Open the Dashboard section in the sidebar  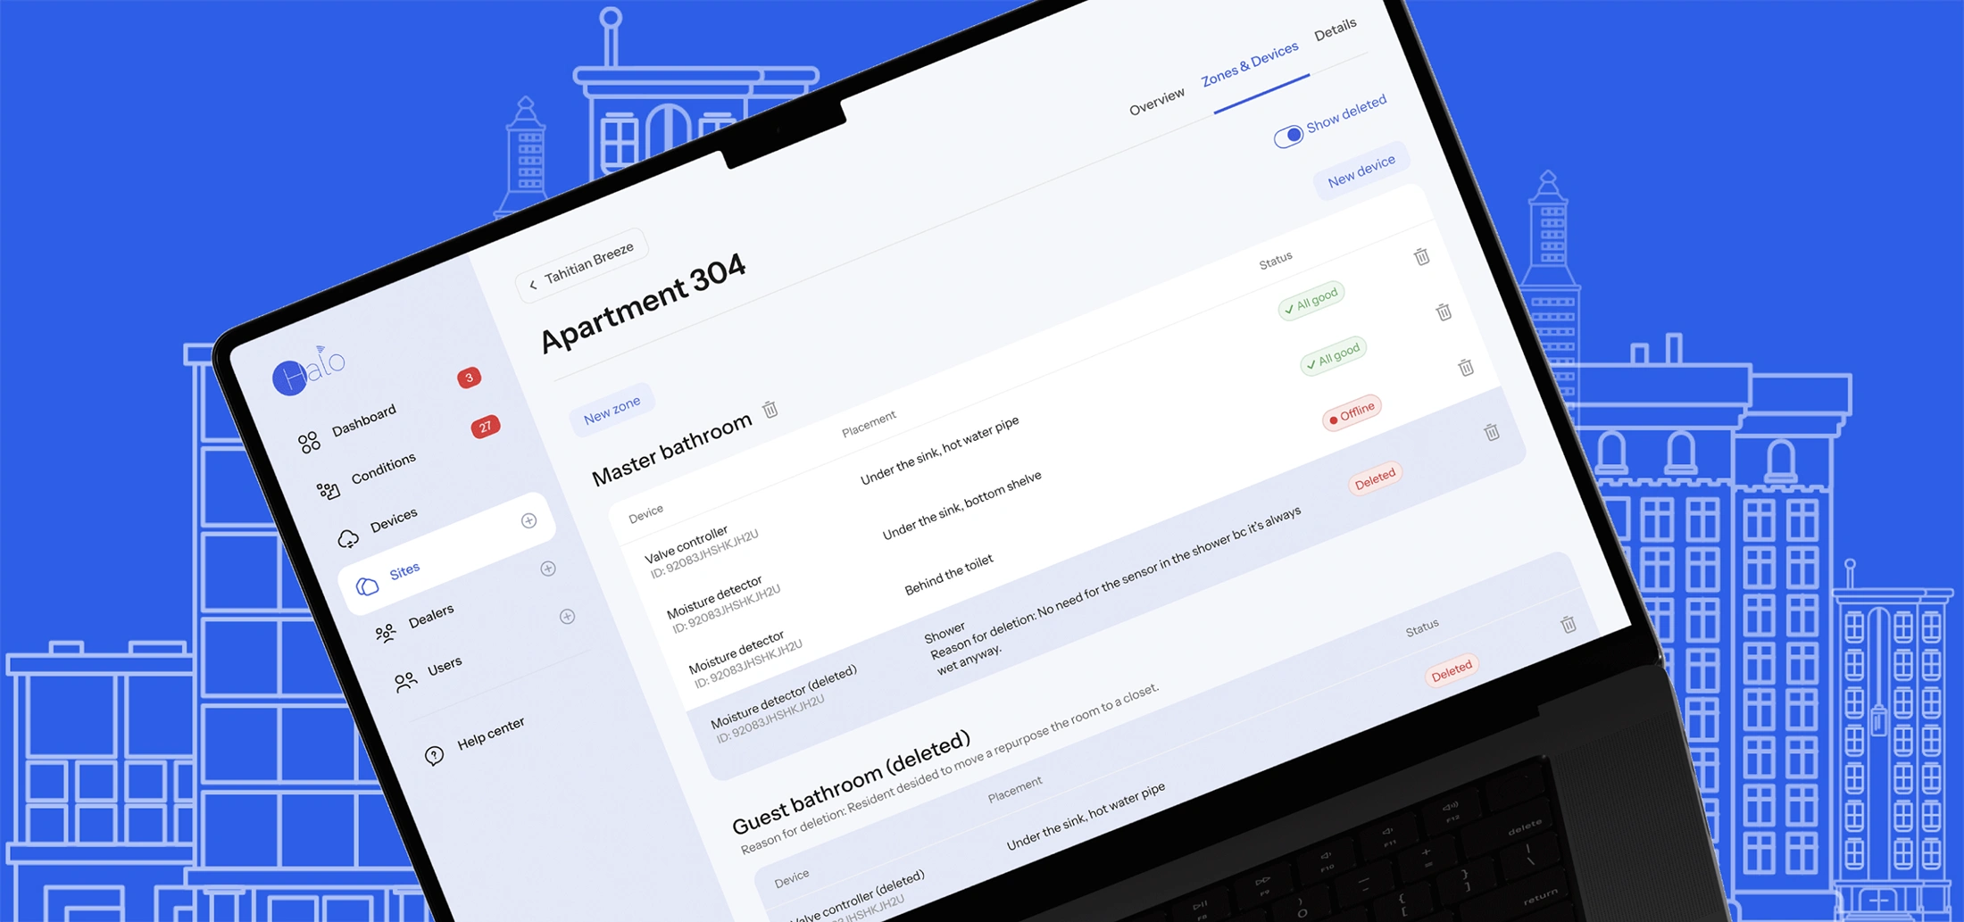[x=308, y=440]
